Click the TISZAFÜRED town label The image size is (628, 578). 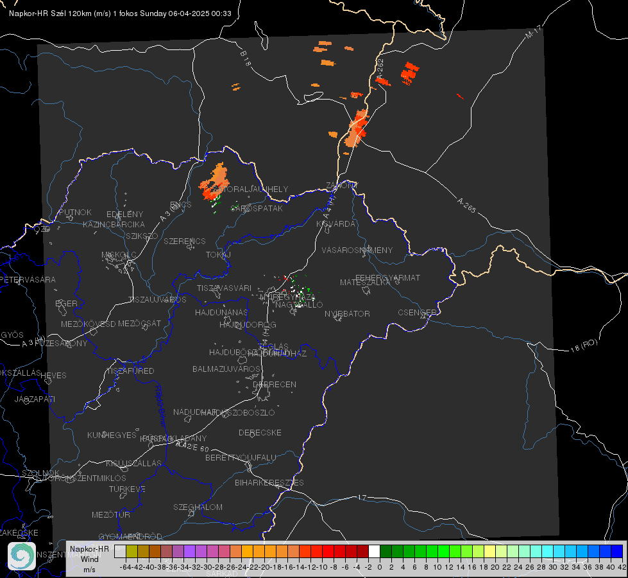[x=130, y=371]
